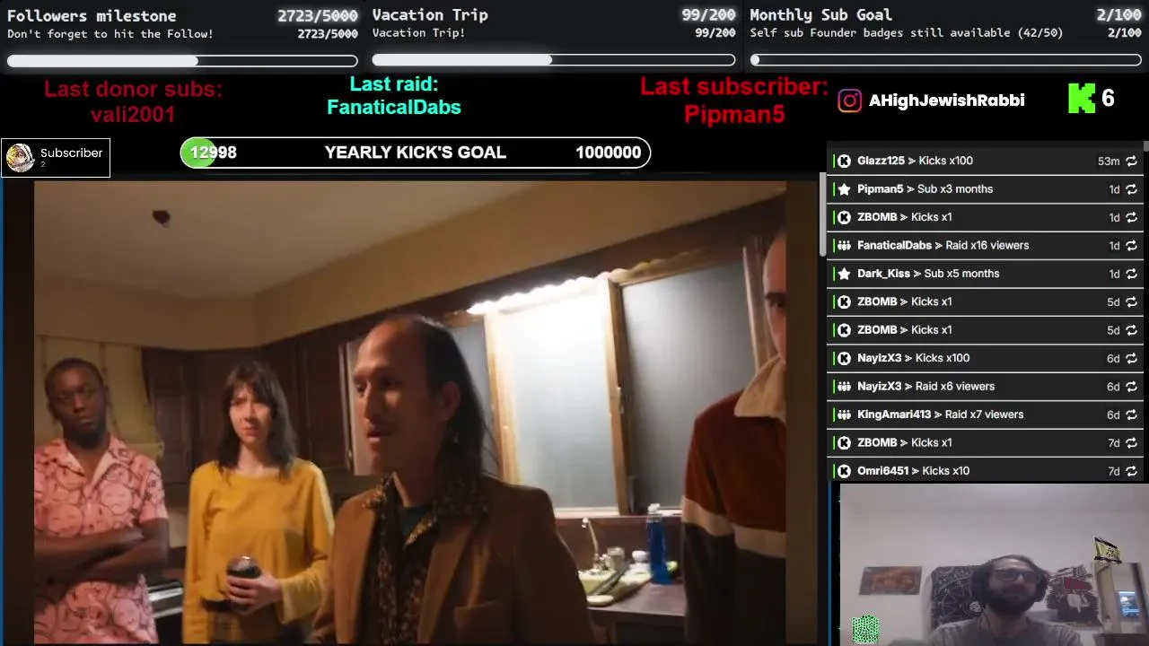Click the Glazz125 username in feed

pyautogui.click(x=881, y=161)
